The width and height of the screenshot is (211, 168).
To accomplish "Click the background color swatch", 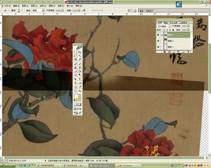I will click(79, 99).
